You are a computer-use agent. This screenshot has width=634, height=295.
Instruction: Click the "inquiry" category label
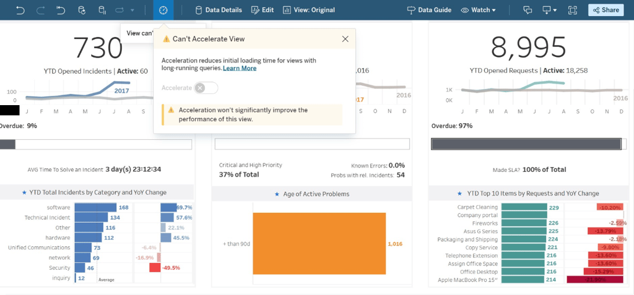[61, 278]
